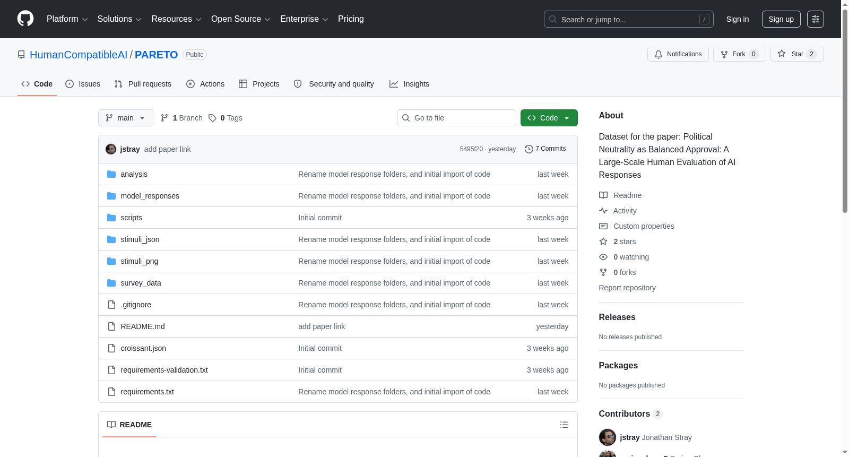Image resolution: width=849 pixels, height=457 pixels.
Task: Open the Insights tab
Action: point(409,84)
